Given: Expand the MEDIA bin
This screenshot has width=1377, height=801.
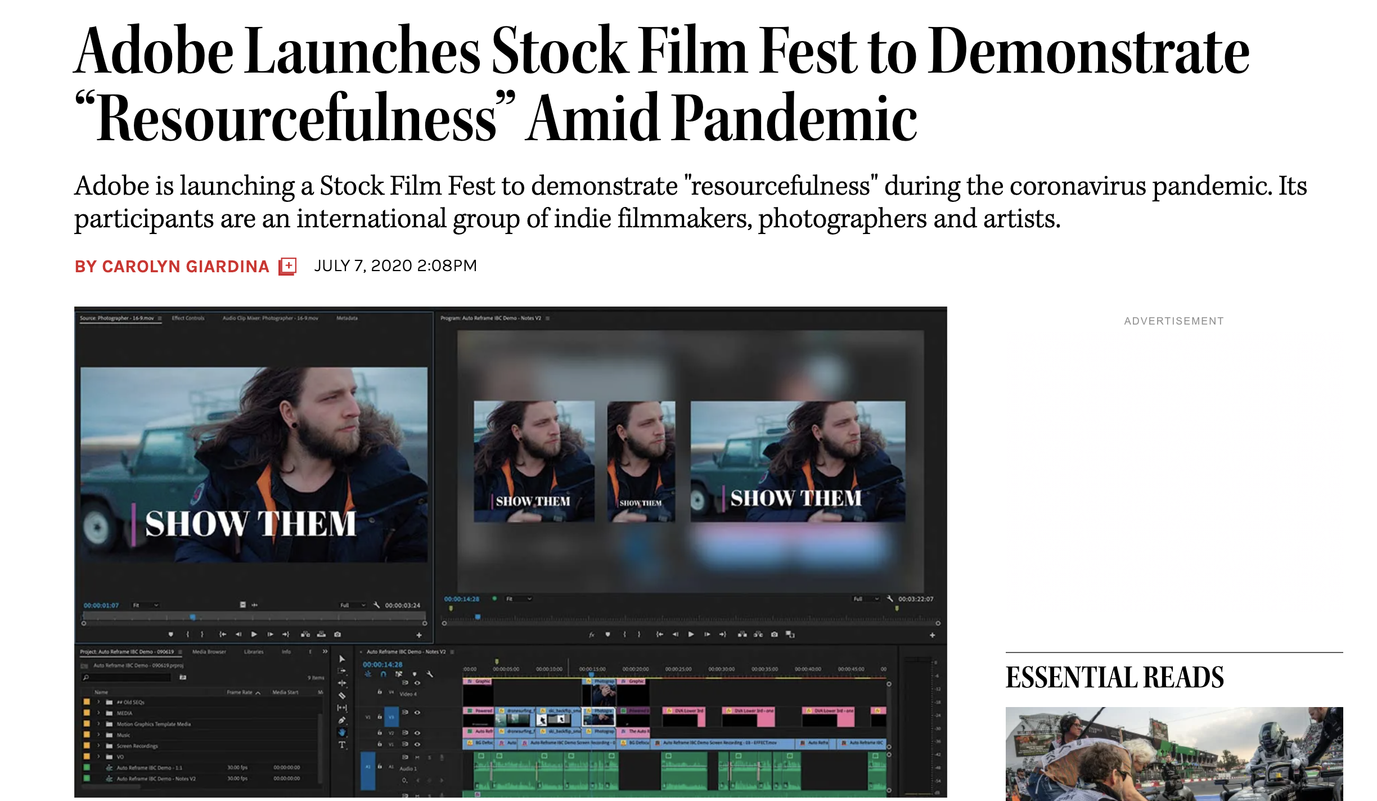Looking at the screenshot, I should tap(98, 713).
